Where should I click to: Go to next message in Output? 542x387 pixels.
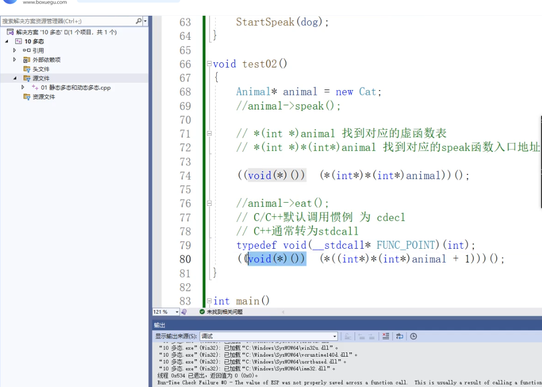pyautogui.click(x=372, y=336)
